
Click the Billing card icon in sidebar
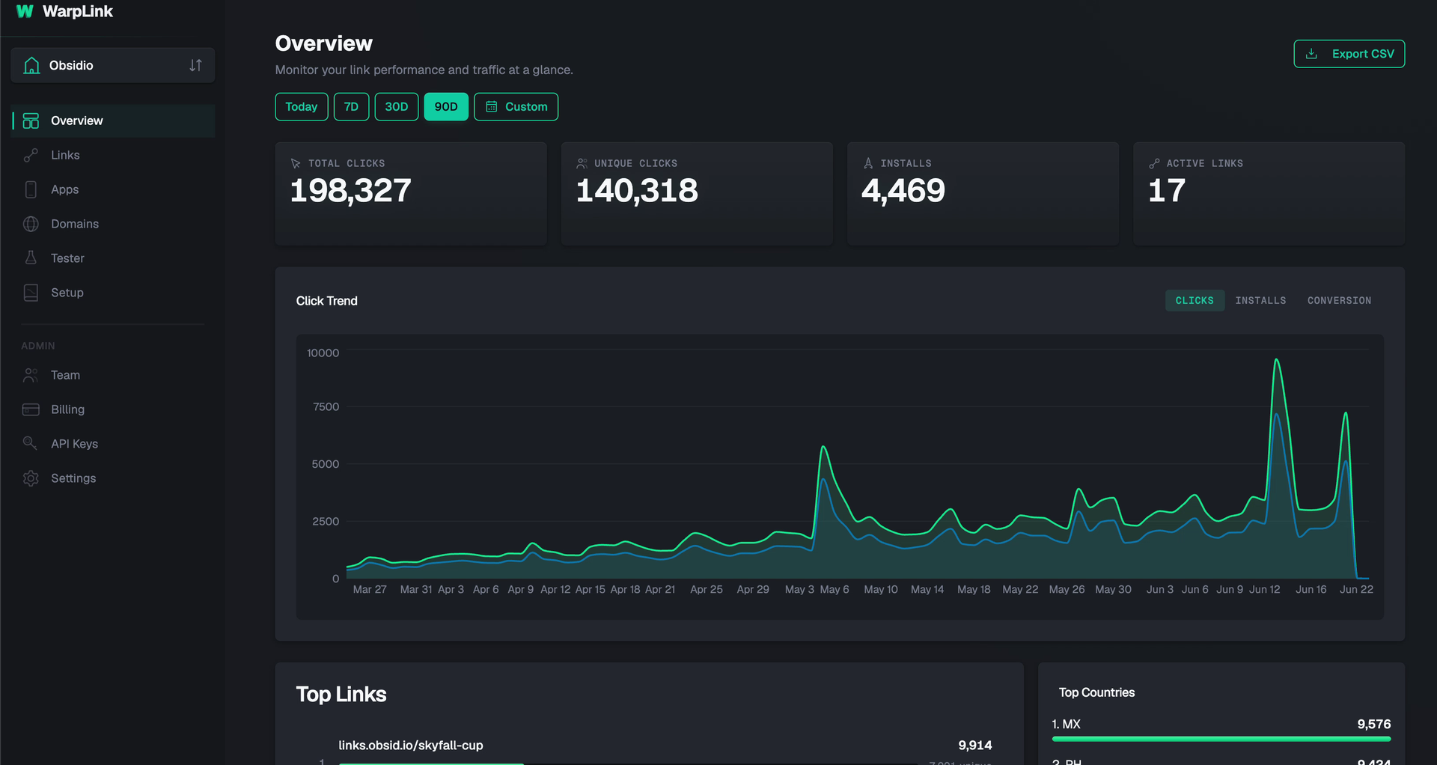(31, 409)
